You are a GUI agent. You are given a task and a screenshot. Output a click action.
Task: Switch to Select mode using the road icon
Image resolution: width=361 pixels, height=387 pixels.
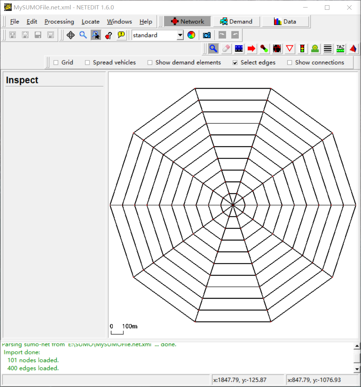tap(238, 48)
